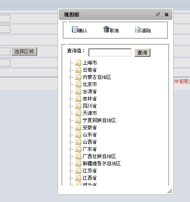Expand the 云南省 tree node
The width and height of the screenshot is (190, 202).
click(70, 70)
